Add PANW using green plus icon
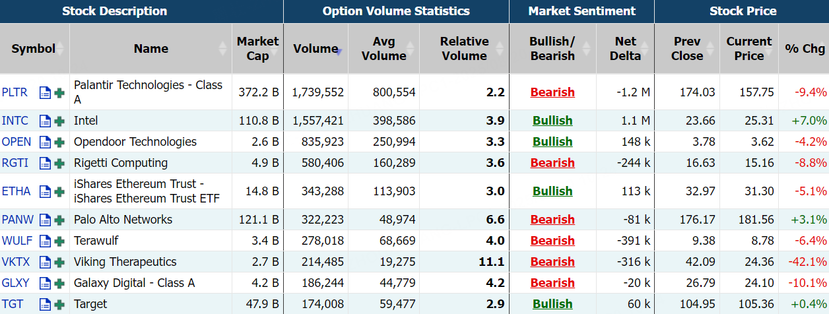This screenshot has width=829, height=314. (x=59, y=220)
